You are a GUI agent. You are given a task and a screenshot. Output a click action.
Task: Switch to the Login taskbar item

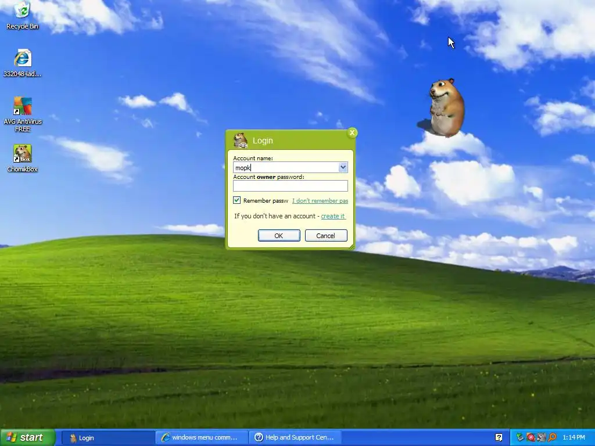107,438
